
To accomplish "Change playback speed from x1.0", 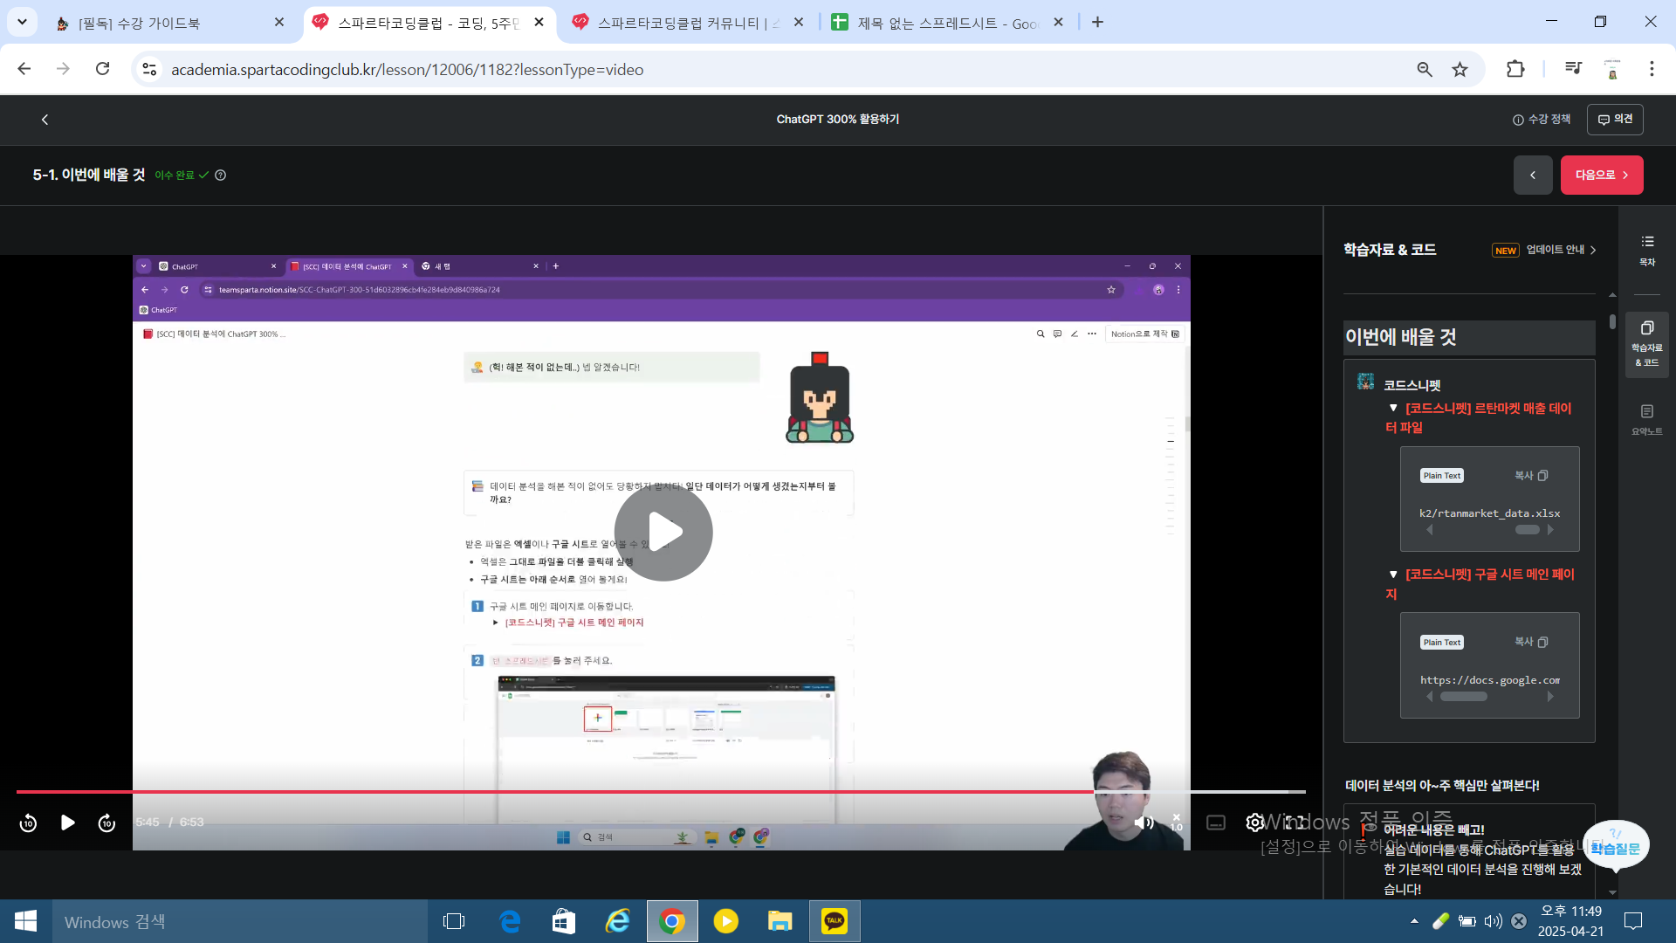I will click(x=1177, y=823).
